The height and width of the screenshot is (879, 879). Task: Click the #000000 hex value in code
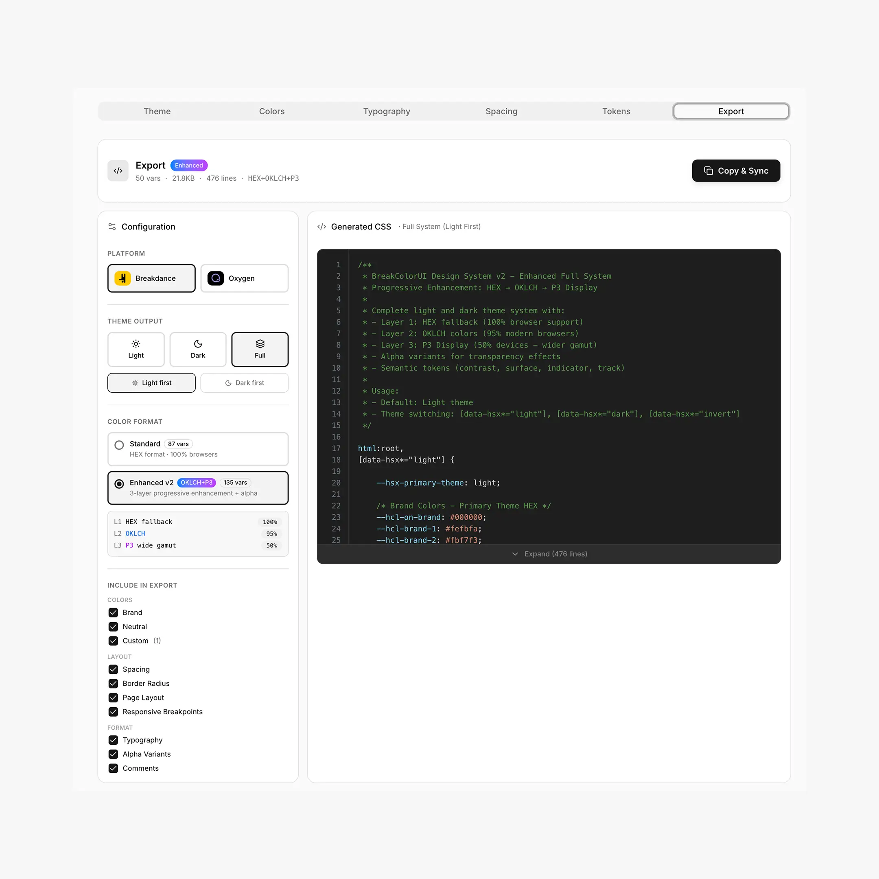(466, 517)
